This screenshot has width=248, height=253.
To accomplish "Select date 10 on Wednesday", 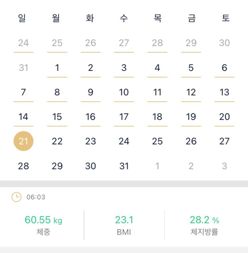I will pyautogui.click(x=124, y=92).
